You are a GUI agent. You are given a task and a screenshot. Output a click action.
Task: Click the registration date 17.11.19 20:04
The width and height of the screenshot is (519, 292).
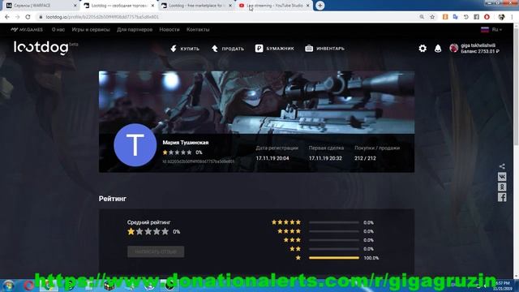tap(272, 158)
